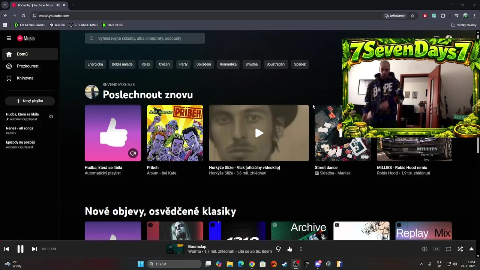Open the Maniak artist link
Screen dimensions: 480x270
click(344, 173)
